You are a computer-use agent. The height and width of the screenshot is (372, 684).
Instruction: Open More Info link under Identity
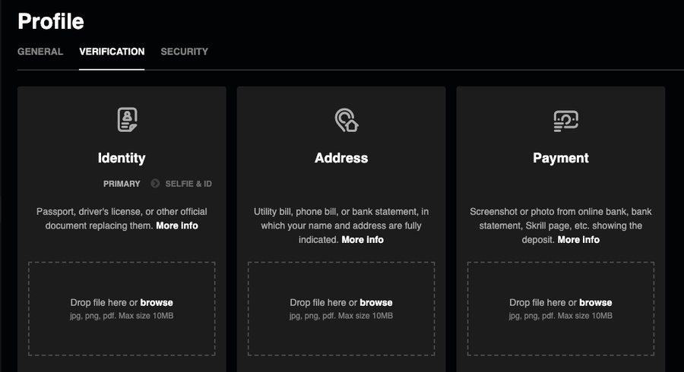click(x=177, y=225)
